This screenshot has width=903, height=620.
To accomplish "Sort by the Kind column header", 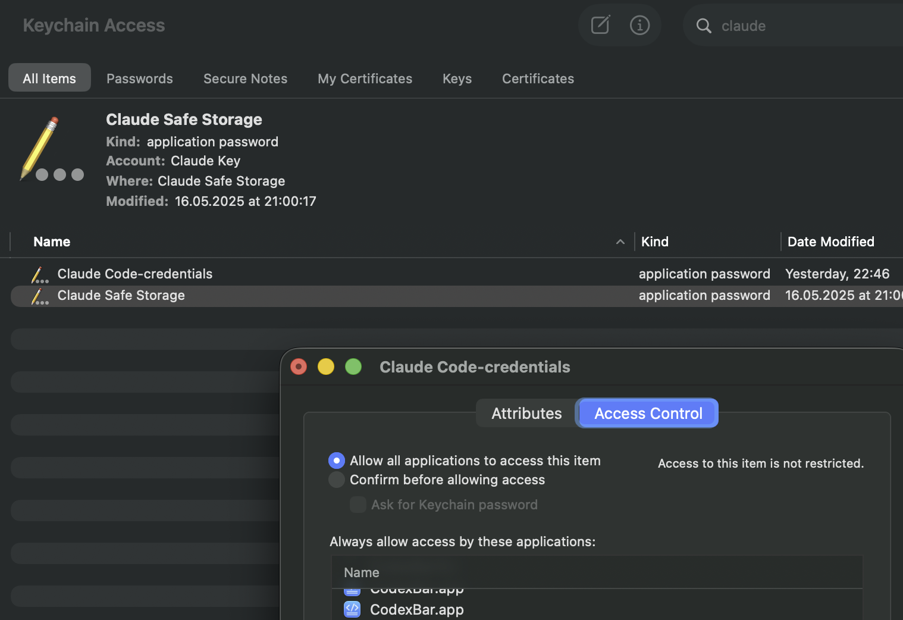I will [654, 242].
